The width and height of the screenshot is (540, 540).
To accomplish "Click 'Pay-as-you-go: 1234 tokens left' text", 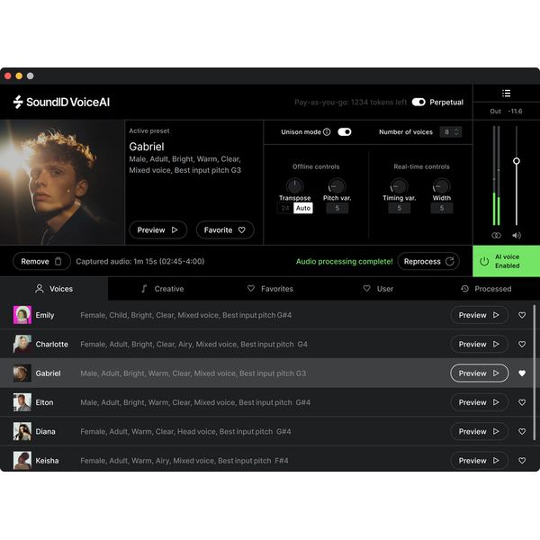I will pyautogui.click(x=350, y=103).
